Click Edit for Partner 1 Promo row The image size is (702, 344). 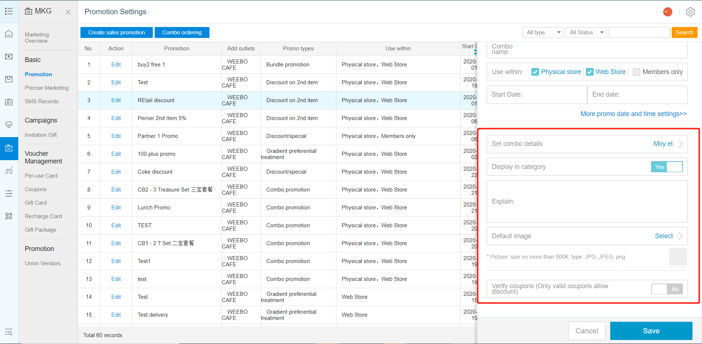pos(116,136)
